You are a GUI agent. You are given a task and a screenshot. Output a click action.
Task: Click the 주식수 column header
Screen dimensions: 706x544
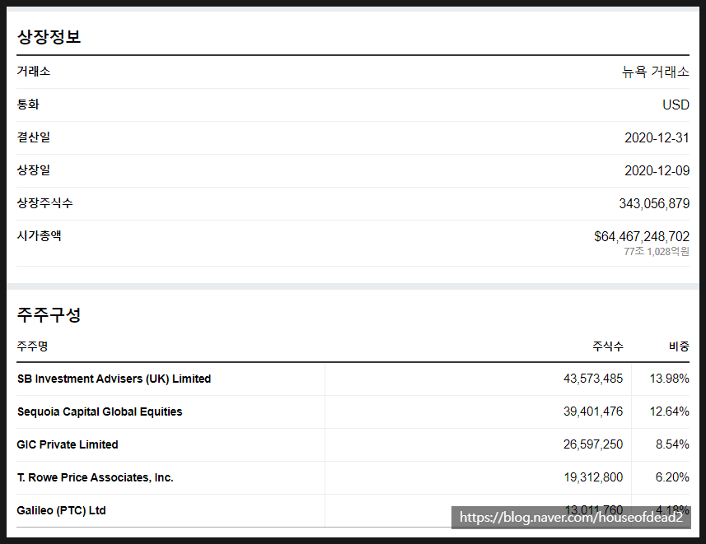click(608, 346)
